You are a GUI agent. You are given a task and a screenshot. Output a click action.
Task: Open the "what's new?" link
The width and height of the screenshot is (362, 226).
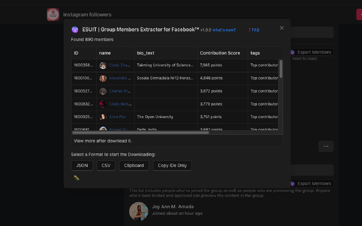pos(224,30)
